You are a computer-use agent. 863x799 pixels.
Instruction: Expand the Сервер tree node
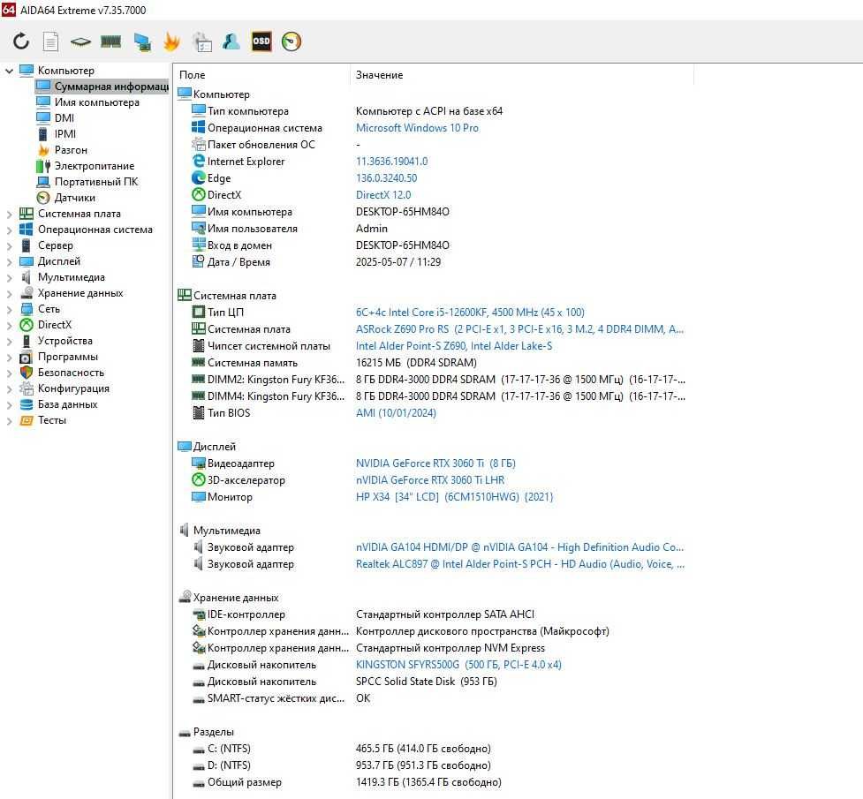click(x=9, y=246)
